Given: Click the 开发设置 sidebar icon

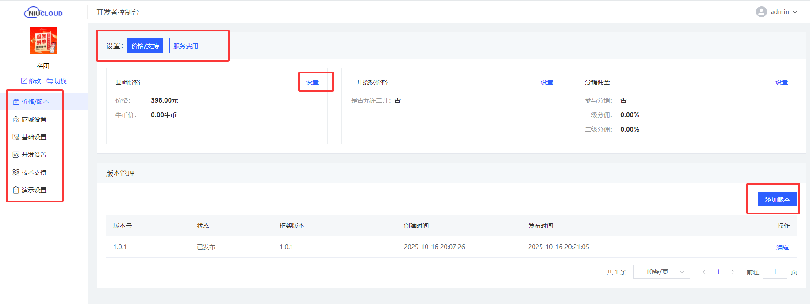Looking at the screenshot, I should coord(16,155).
